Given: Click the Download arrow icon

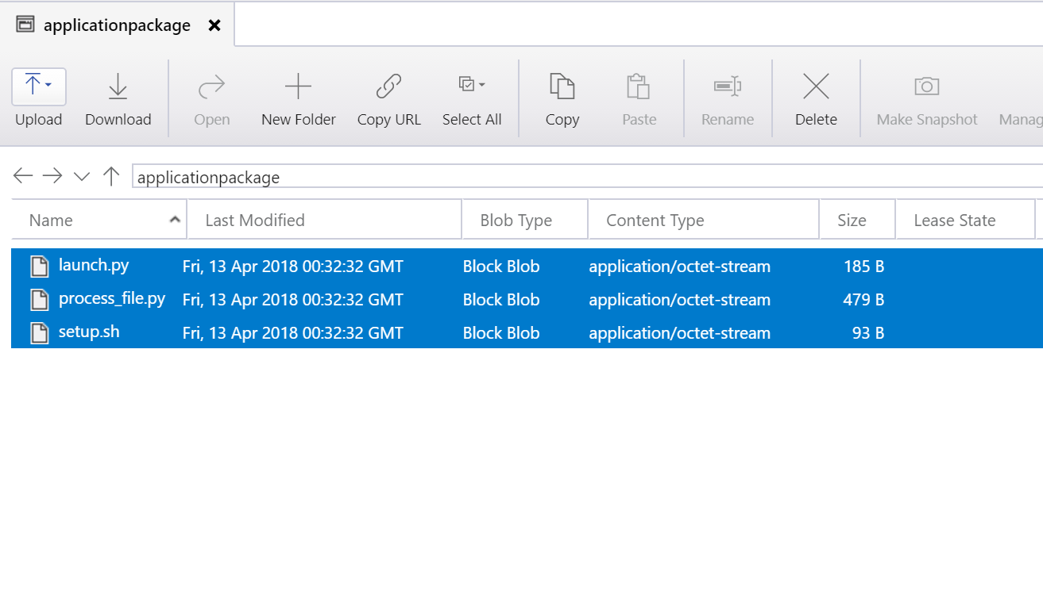Looking at the screenshot, I should pos(118,86).
